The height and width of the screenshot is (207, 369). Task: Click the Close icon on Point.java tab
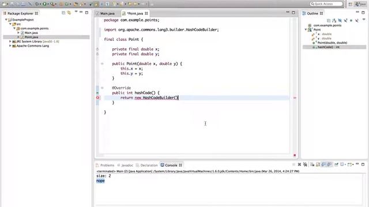146,13
